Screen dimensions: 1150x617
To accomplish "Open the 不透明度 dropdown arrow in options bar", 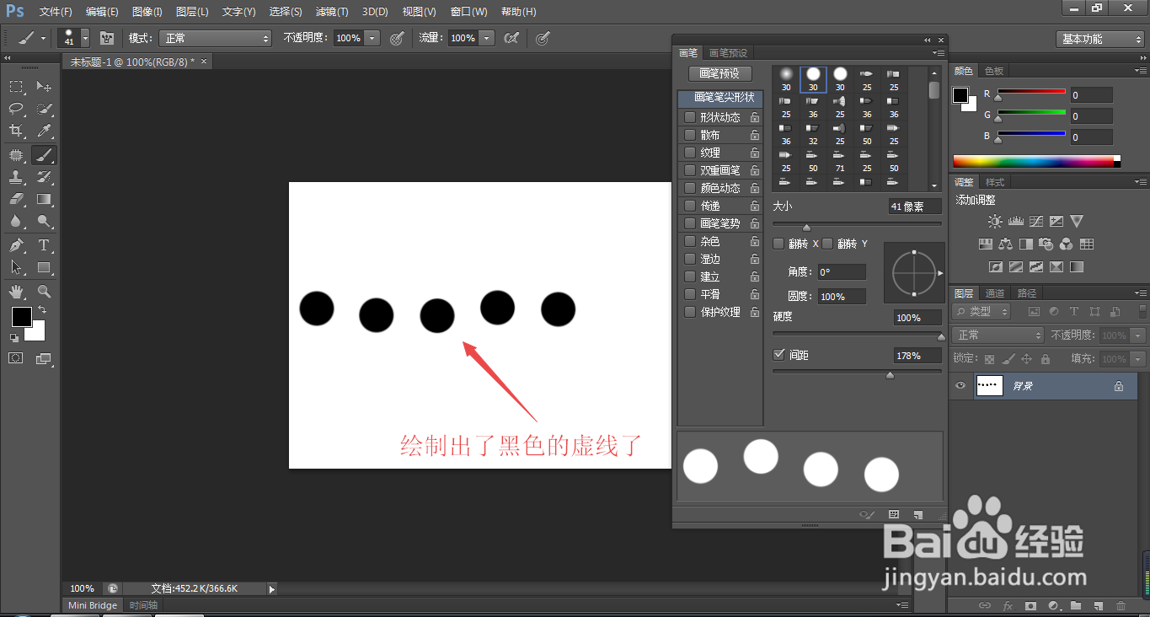I will 372,38.
